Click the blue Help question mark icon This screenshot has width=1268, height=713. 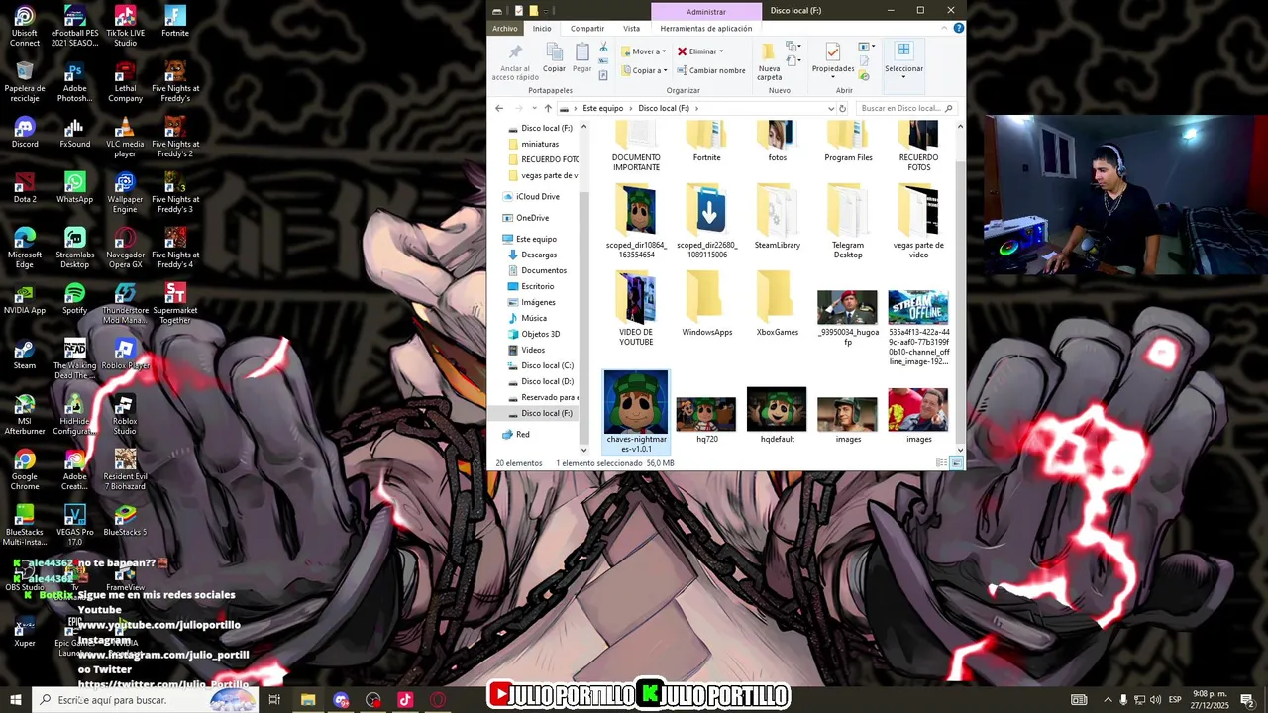click(958, 28)
